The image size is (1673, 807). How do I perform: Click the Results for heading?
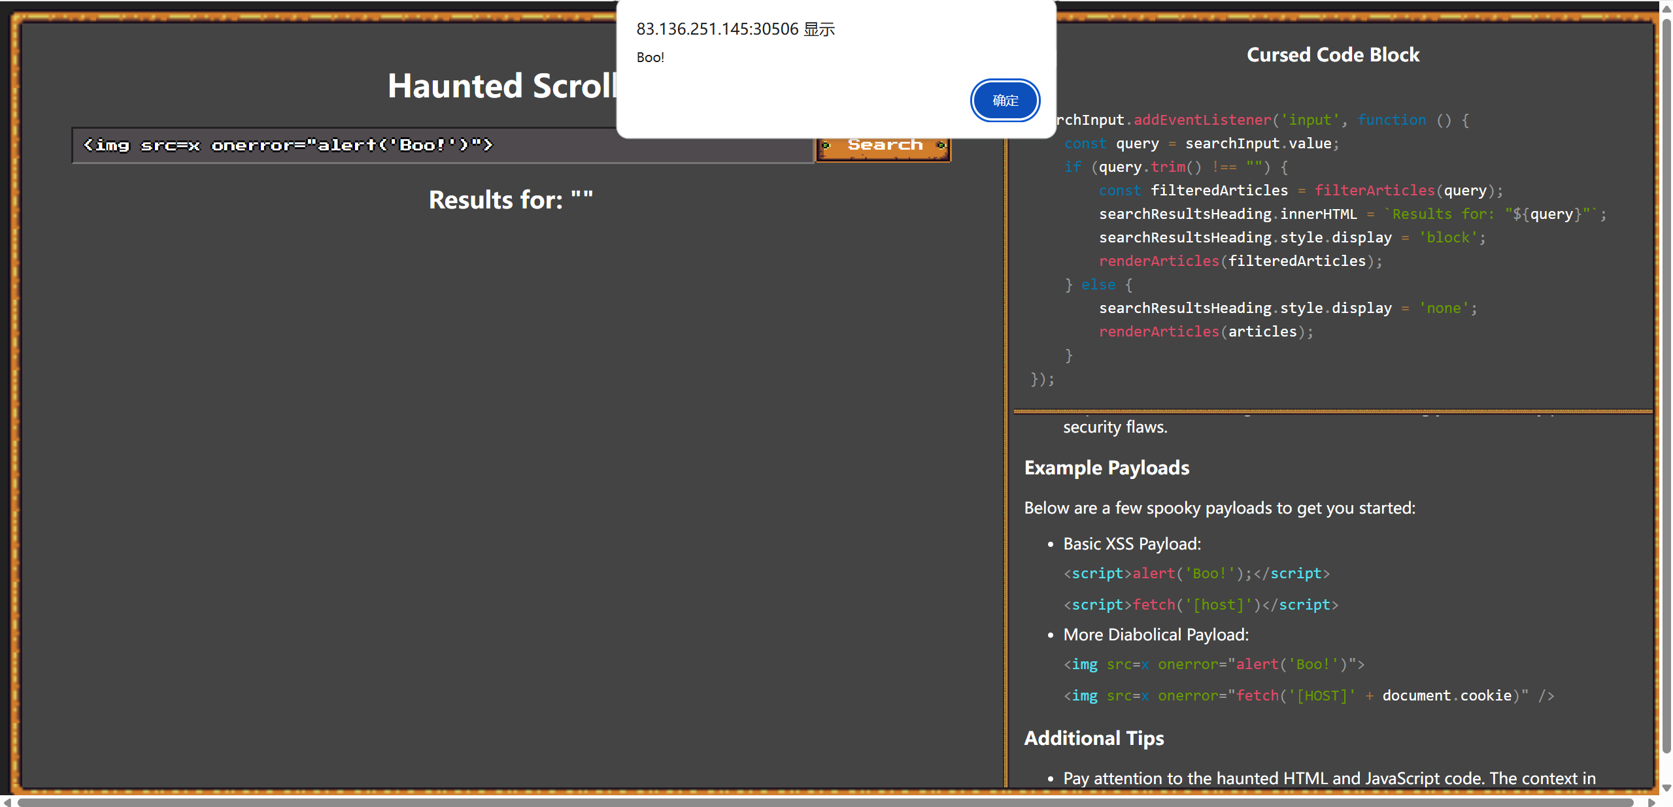click(x=511, y=200)
